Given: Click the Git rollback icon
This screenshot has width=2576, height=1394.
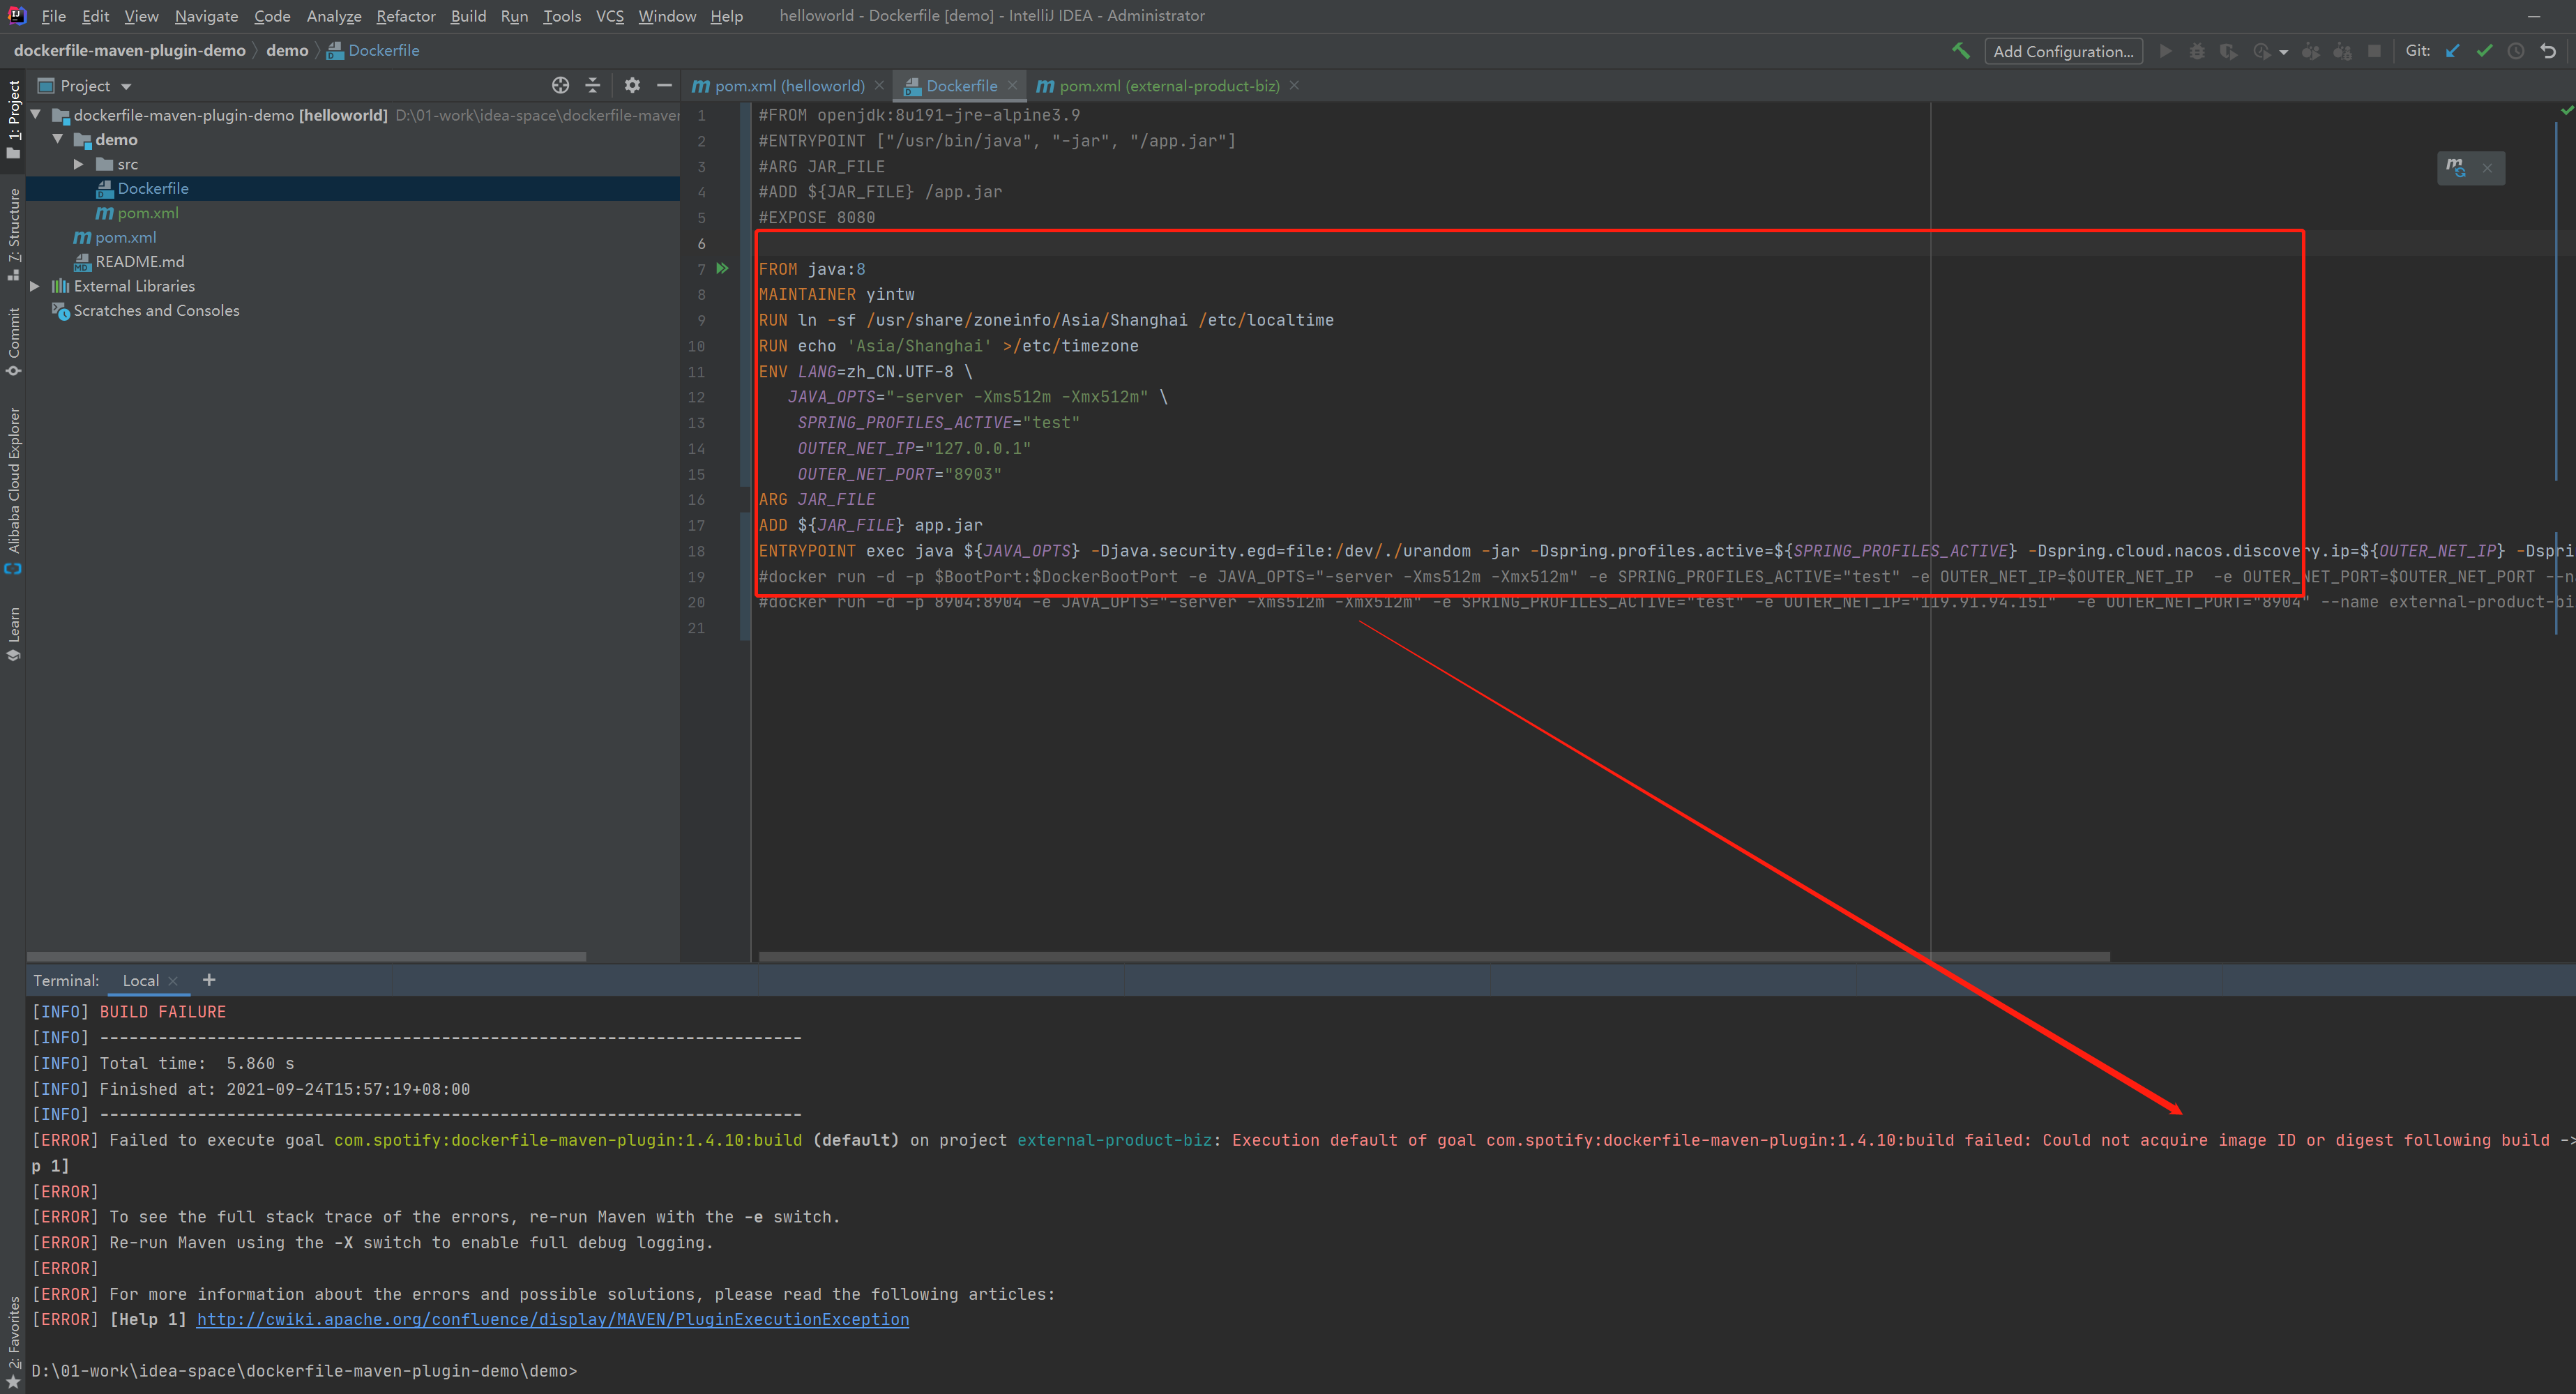Looking at the screenshot, I should click(x=2548, y=51).
